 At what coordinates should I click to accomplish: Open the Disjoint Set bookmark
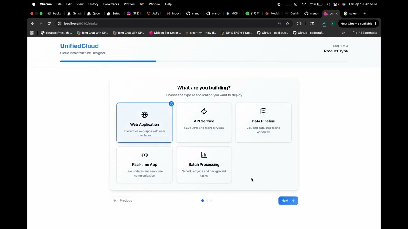[165, 33]
